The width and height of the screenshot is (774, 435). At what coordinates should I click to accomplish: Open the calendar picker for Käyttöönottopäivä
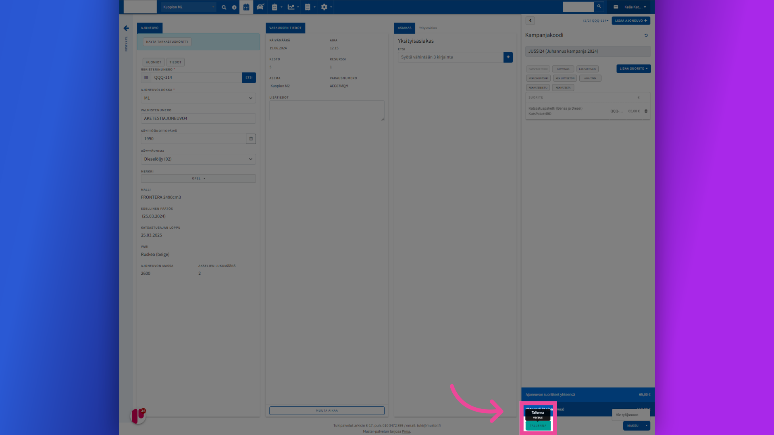pyautogui.click(x=251, y=139)
